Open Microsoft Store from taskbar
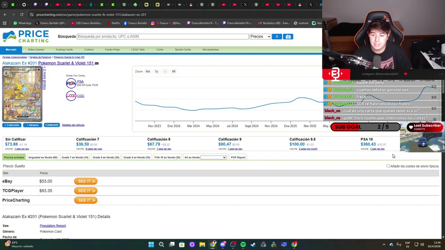 (x=182, y=244)
